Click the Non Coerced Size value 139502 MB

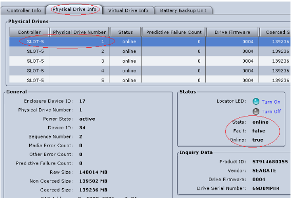pyautogui.click(x=93, y=181)
